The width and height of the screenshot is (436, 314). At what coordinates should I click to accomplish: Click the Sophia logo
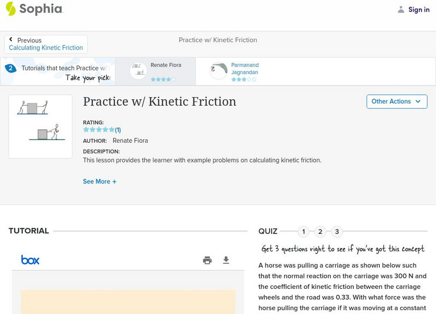click(34, 9)
